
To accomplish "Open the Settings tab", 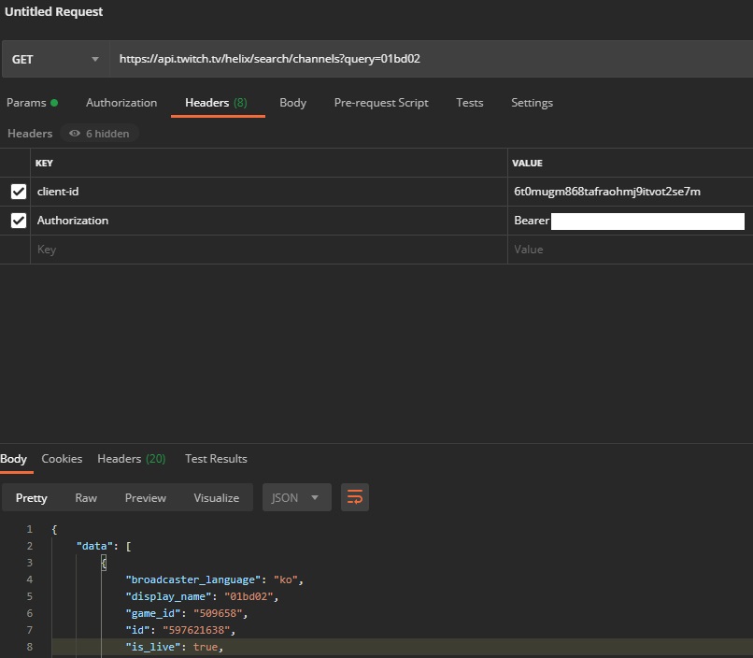I will (x=532, y=103).
